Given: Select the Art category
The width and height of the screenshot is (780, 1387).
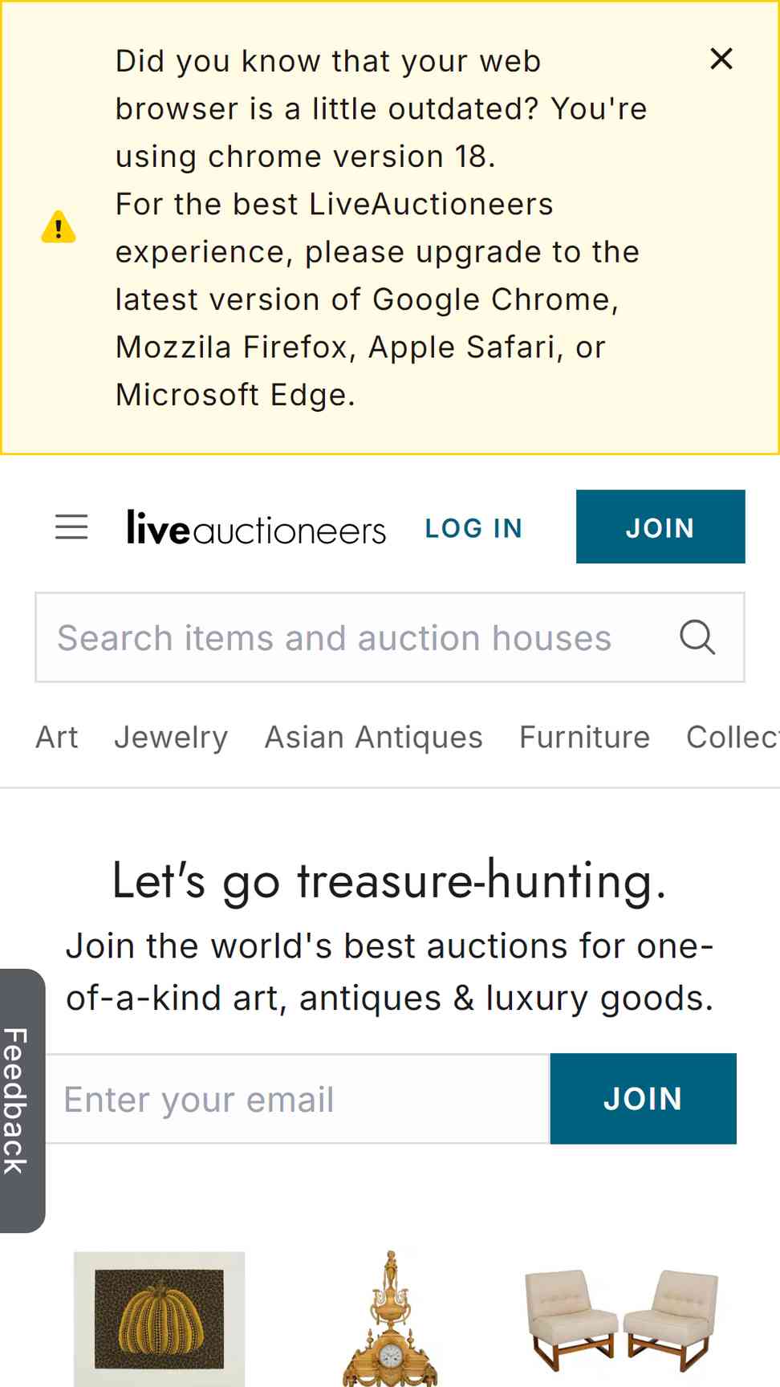Looking at the screenshot, I should [x=57, y=737].
